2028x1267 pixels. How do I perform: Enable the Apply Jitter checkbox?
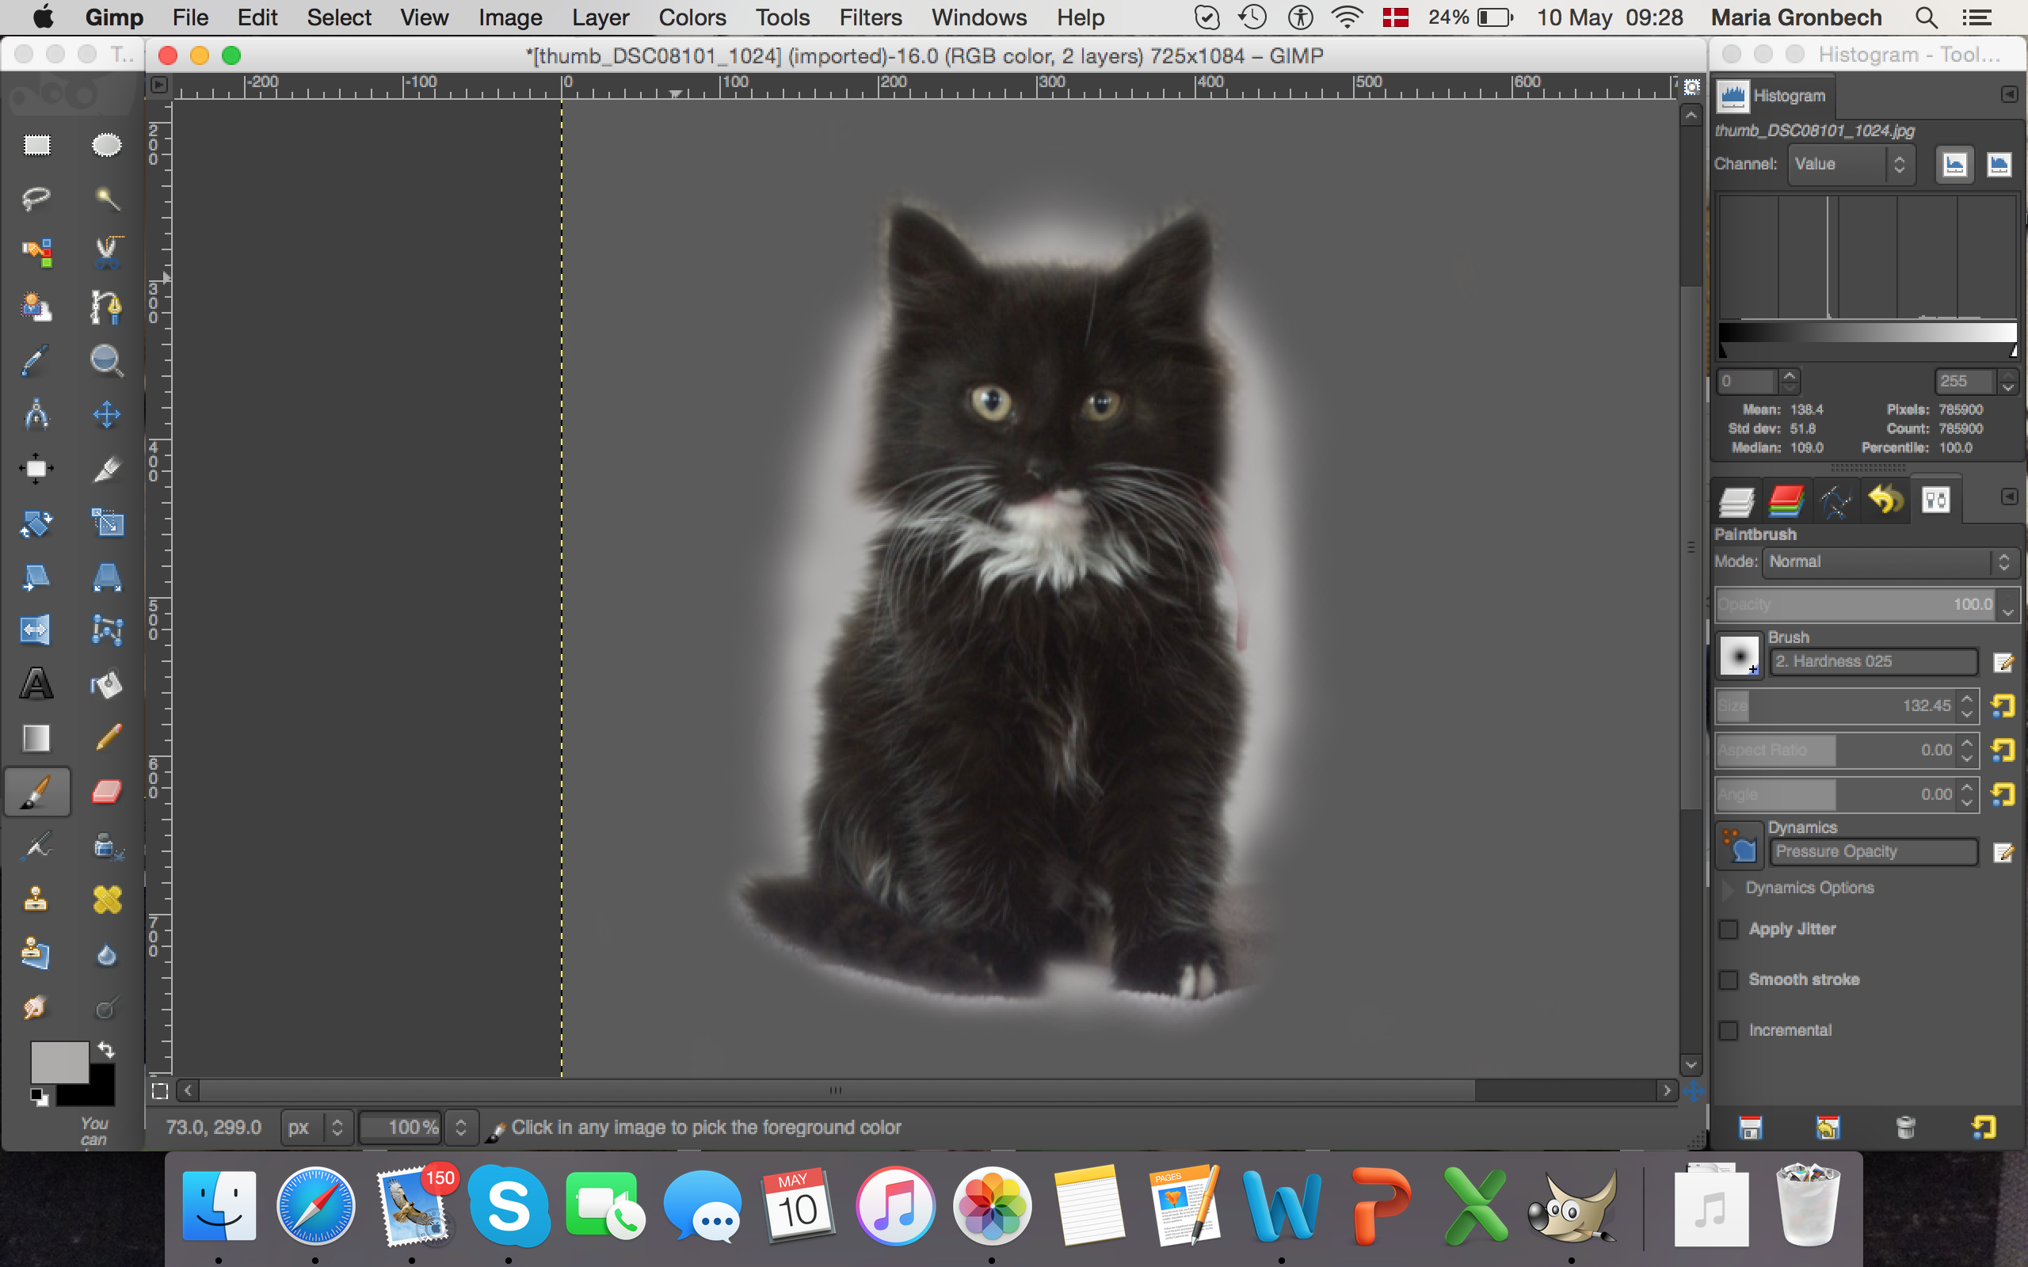tap(1728, 930)
